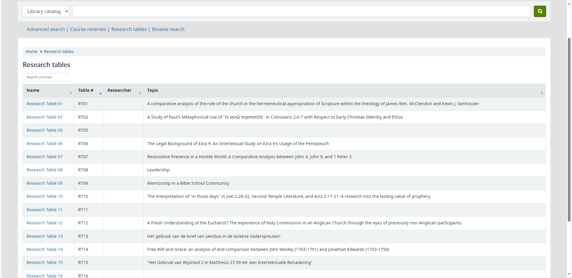The width and height of the screenshot is (572, 278).
Task: Open Advanced search page
Action: [x=46, y=29]
